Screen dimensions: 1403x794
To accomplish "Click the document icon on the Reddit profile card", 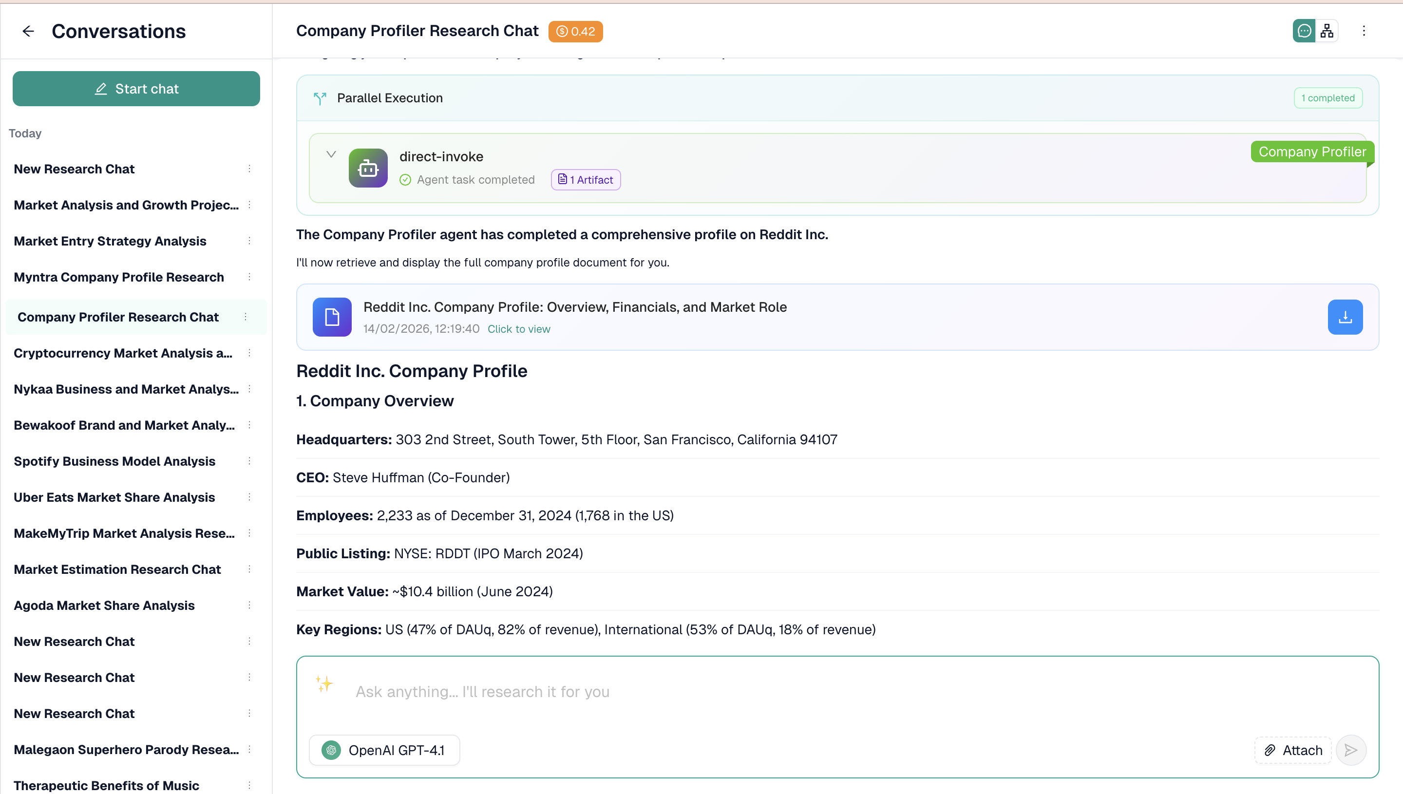I will click(332, 317).
